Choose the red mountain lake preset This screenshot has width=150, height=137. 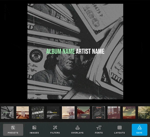click(83, 113)
